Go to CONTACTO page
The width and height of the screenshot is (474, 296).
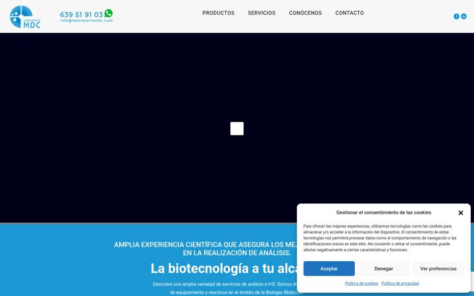click(x=350, y=13)
